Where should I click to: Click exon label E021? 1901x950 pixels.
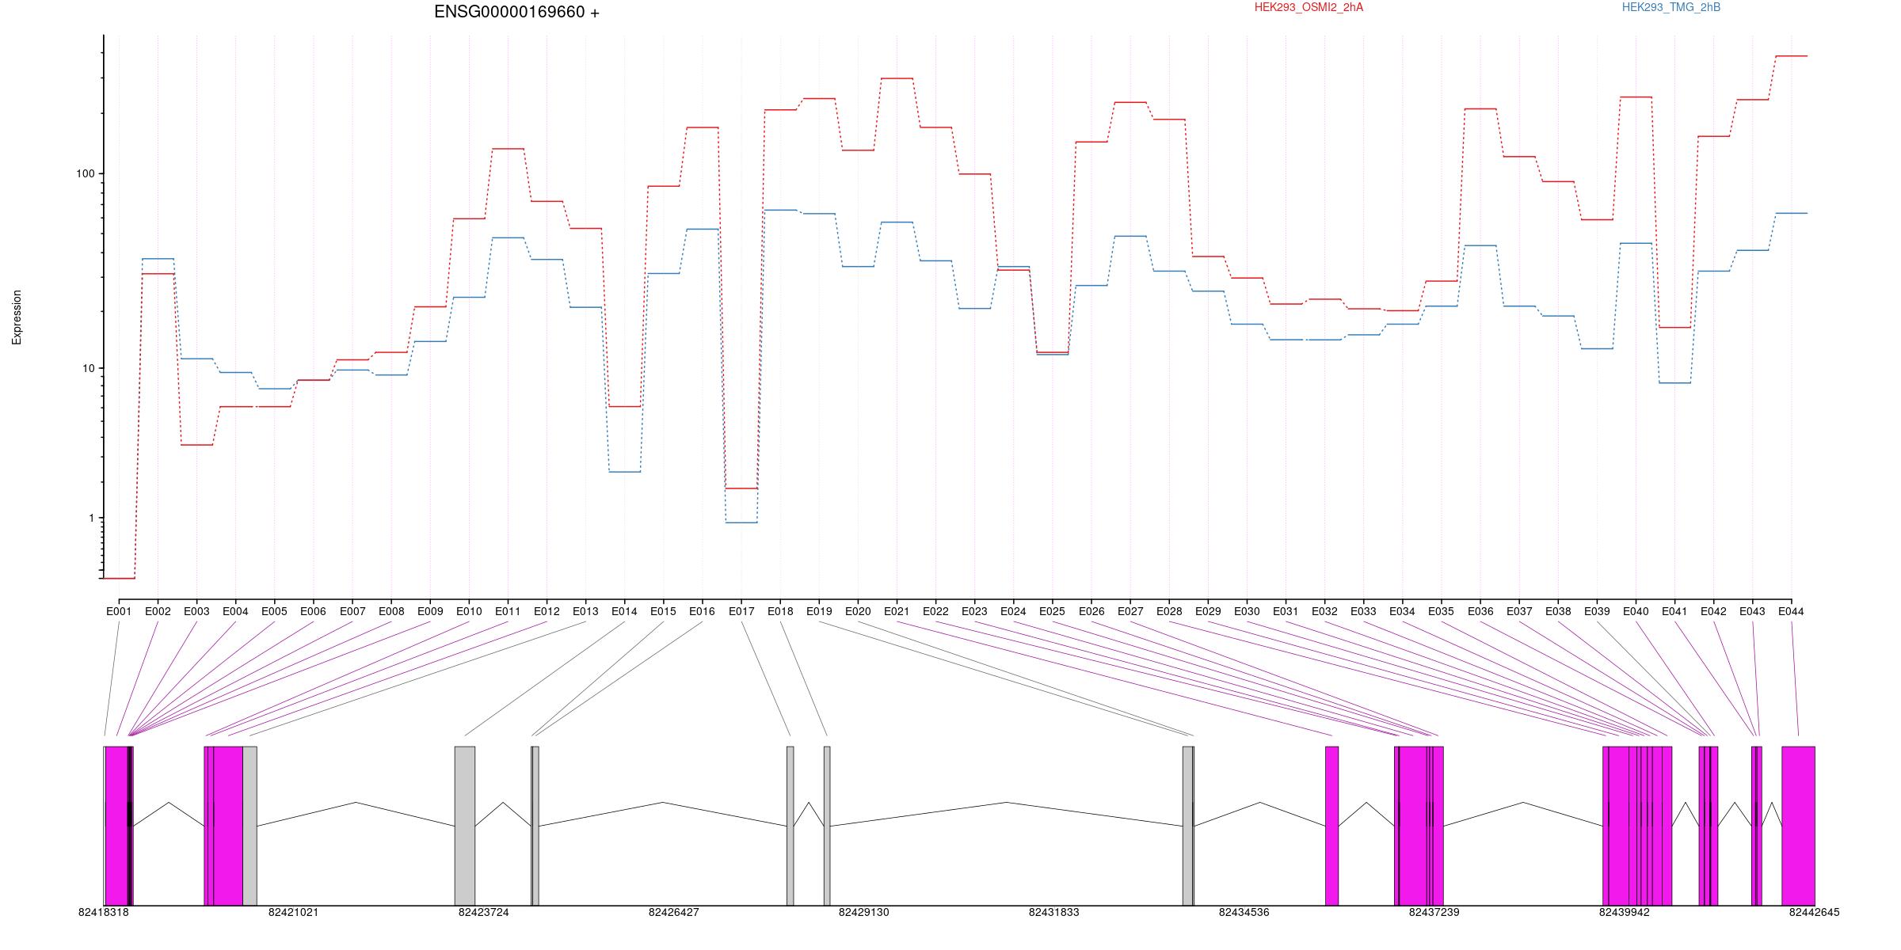click(x=897, y=611)
